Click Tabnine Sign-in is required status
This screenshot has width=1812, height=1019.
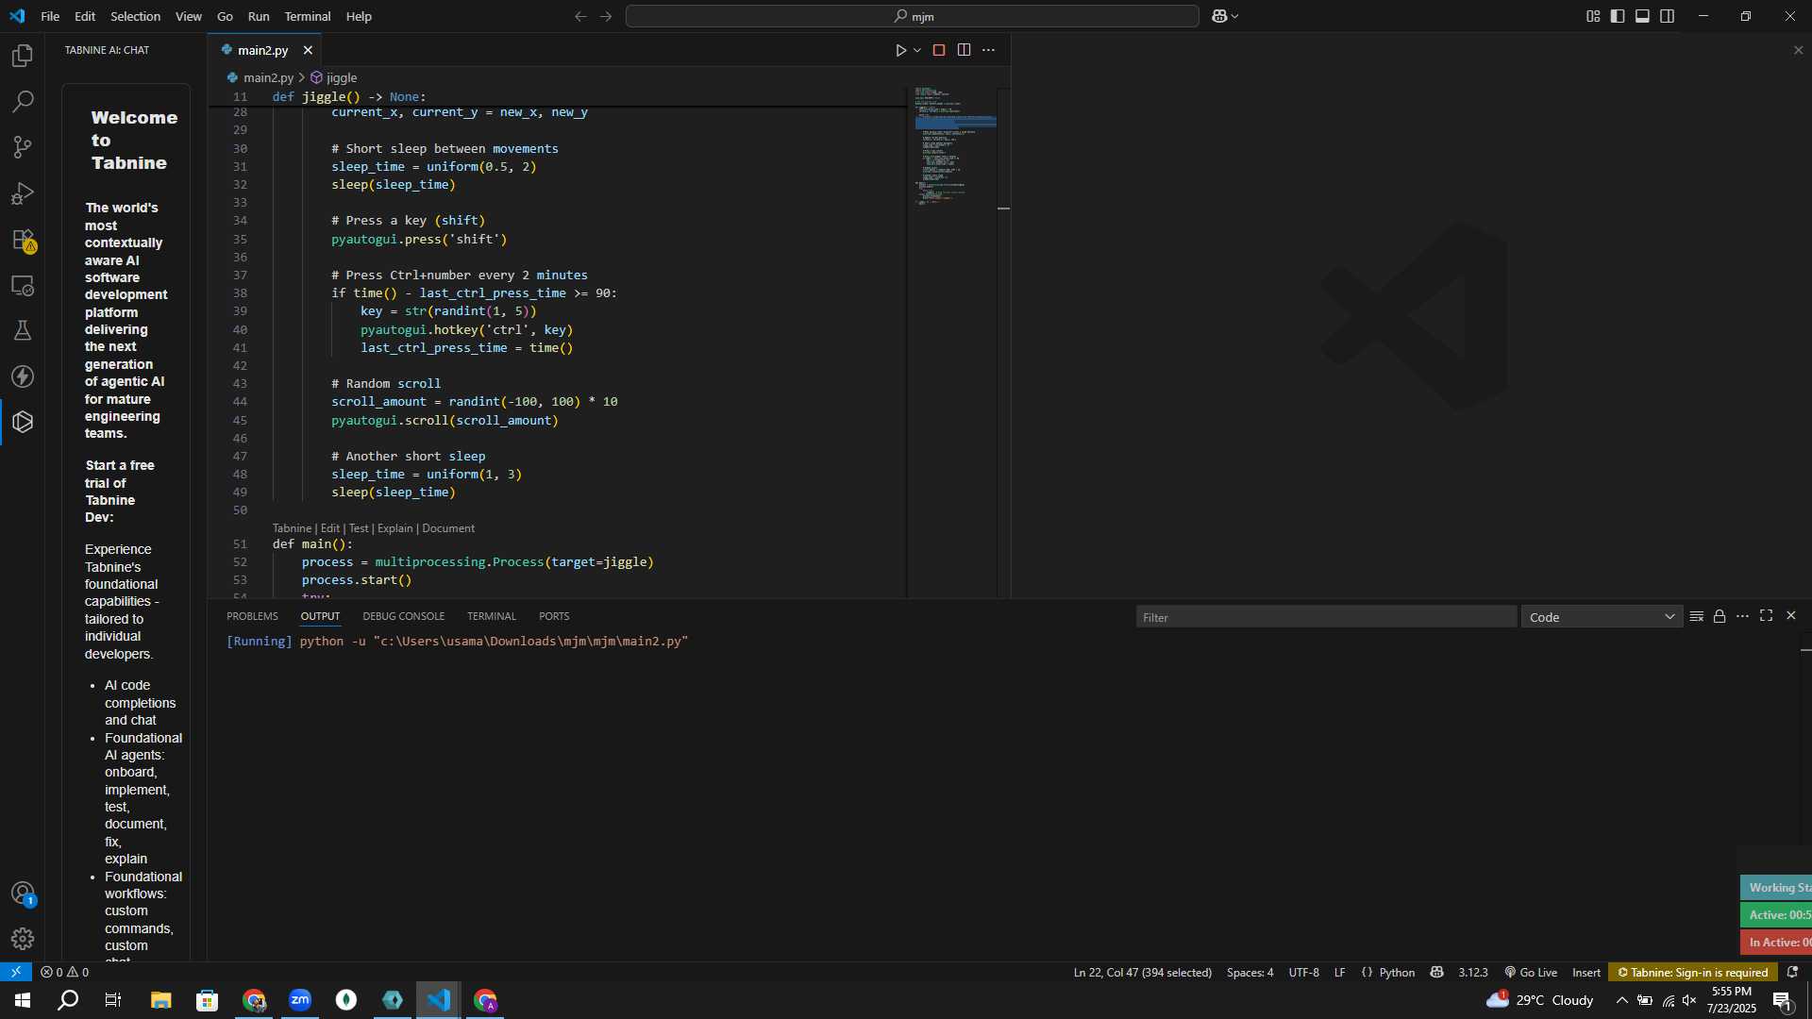1693,972
